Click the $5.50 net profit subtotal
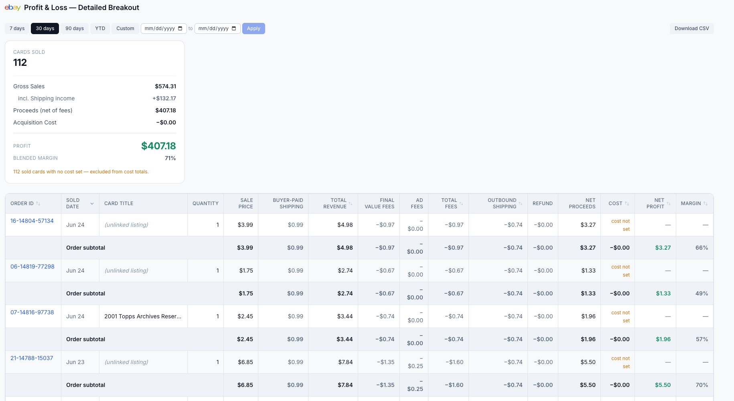The height and width of the screenshot is (401, 734). click(x=663, y=385)
